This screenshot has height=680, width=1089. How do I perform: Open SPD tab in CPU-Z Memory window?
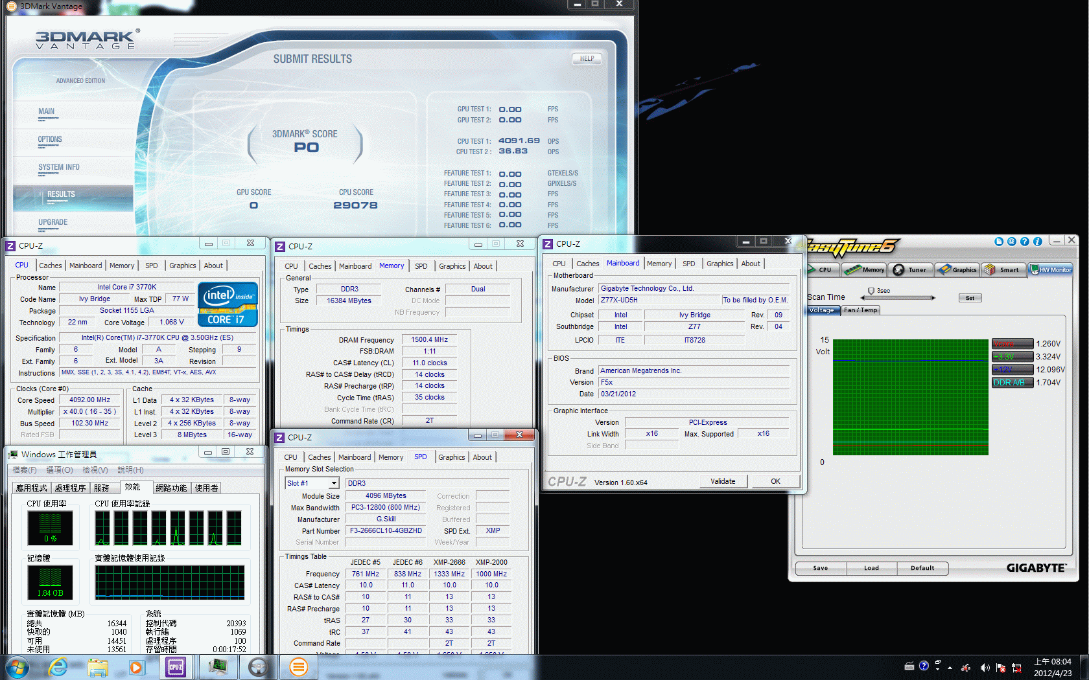pyautogui.click(x=421, y=266)
